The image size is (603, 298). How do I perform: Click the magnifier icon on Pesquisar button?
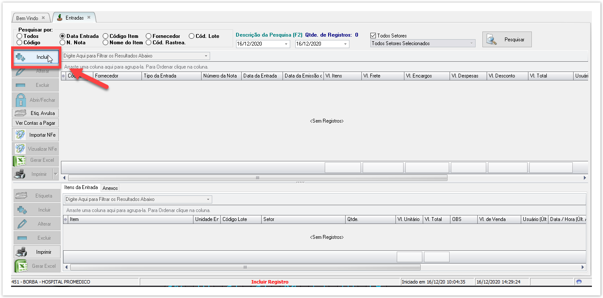492,40
